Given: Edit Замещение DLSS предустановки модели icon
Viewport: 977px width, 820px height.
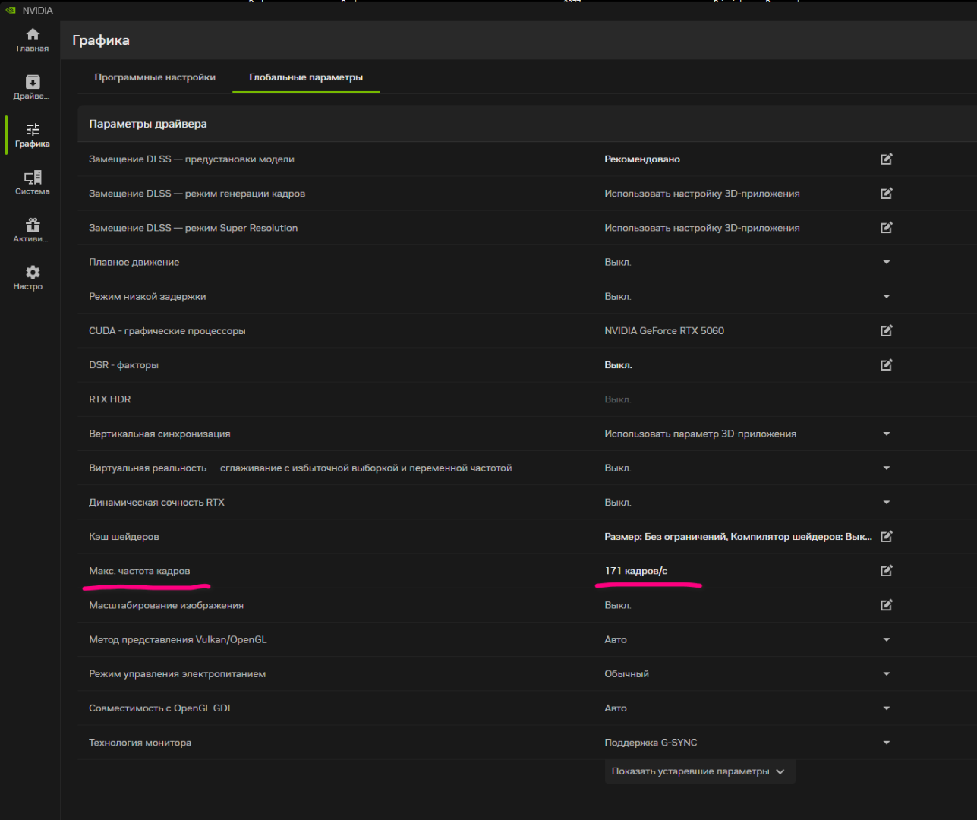Looking at the screenshot, I should click(x=886, y=159).
